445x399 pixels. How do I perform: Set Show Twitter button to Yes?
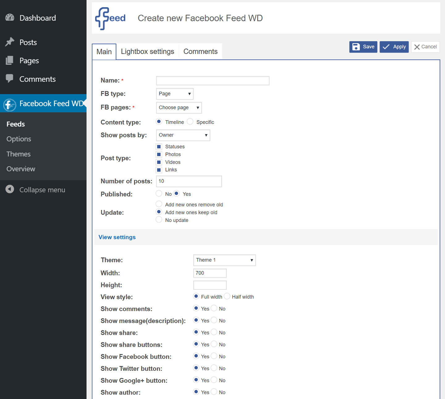click(196, 368)
